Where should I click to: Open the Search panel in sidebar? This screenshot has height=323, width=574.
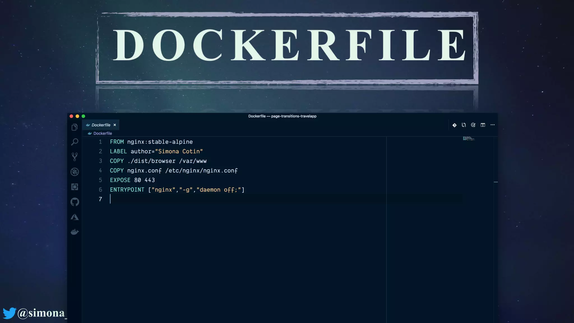[x=75, y=142]
